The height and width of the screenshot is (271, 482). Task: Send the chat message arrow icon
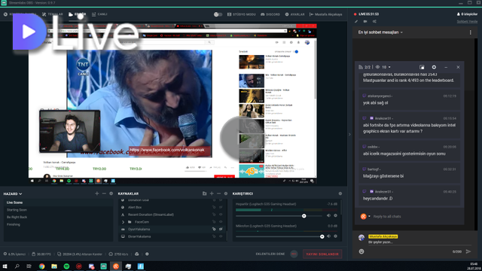coord(468,251)
